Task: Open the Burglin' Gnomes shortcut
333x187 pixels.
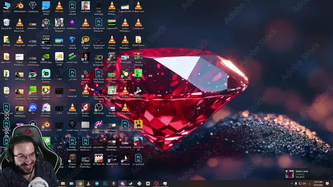Action: tap(86, 110)
